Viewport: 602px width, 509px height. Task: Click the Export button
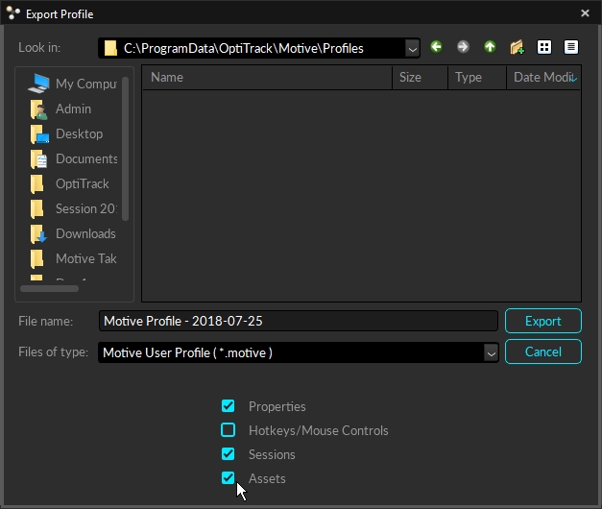pyautogui.click(x=542, y=321)
